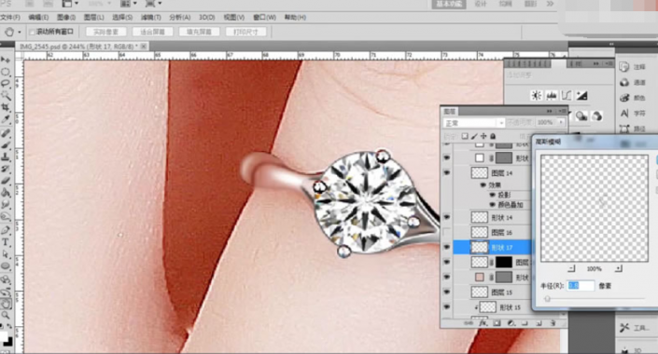Select the Lasso tool
The height and width of the screenshot is (354, 658).
(x=6, y=84)
